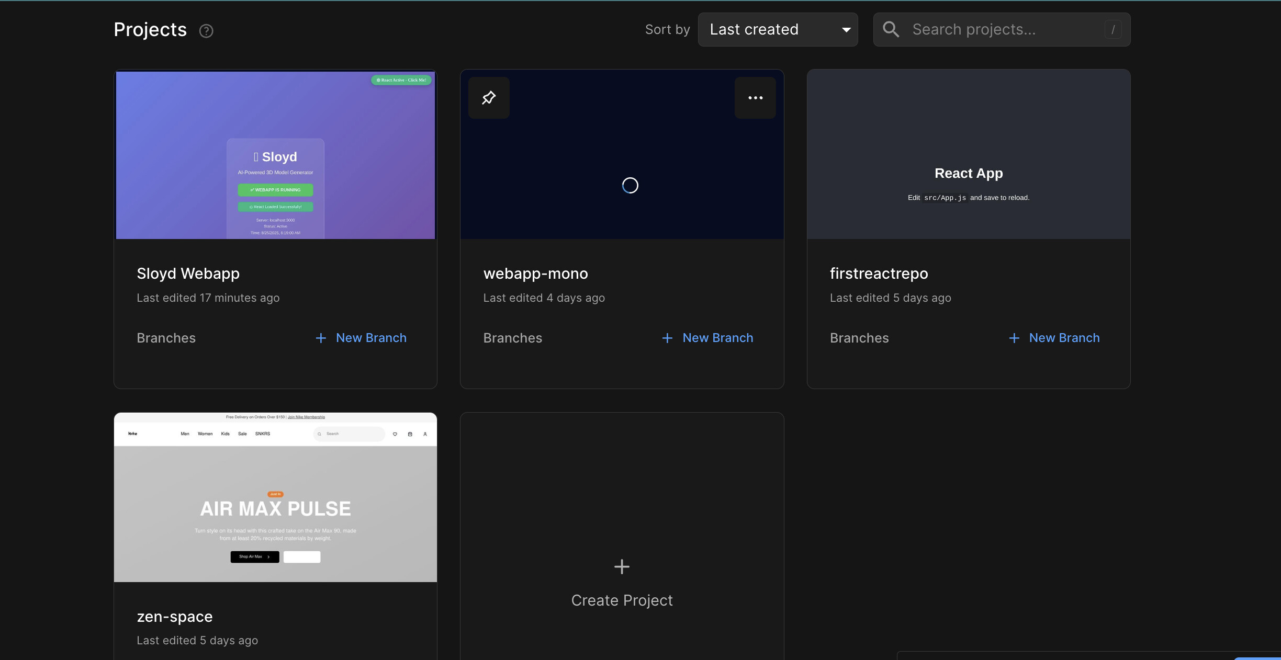Click the React Active - Click Me badge
1281x660 pixels.
(x=401, y=79)
